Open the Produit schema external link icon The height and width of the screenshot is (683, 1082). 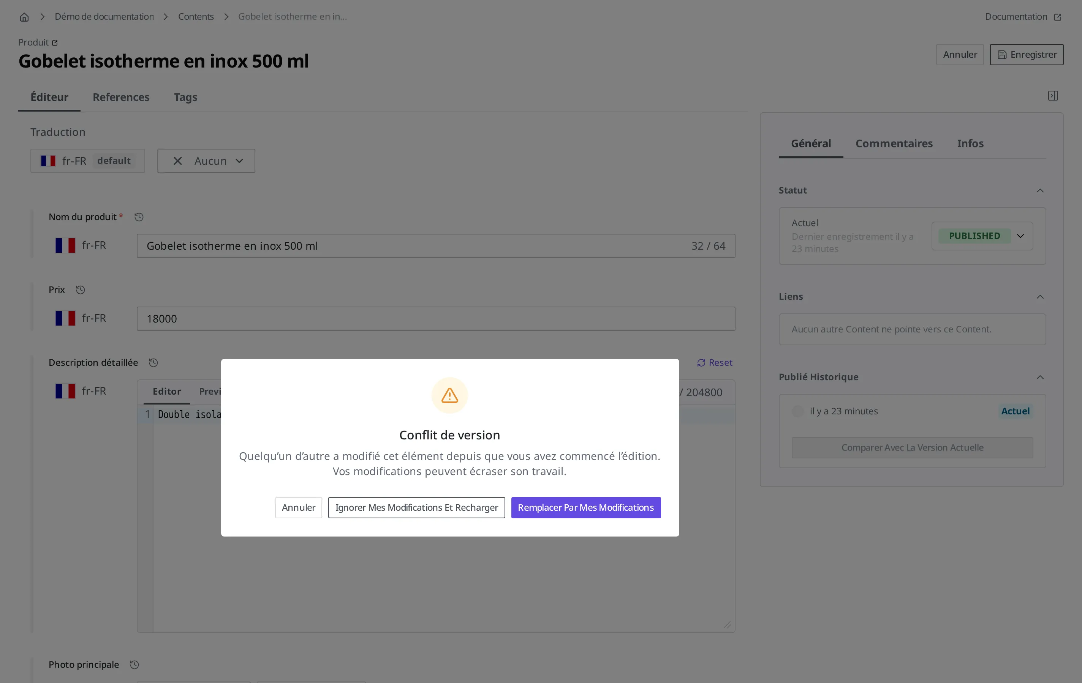(x=55, y=42)
